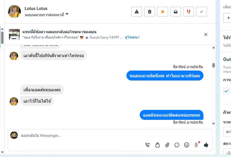Open saved replies speech bubble icon
This screenshot has height=157, width=231.
[177, 145]
